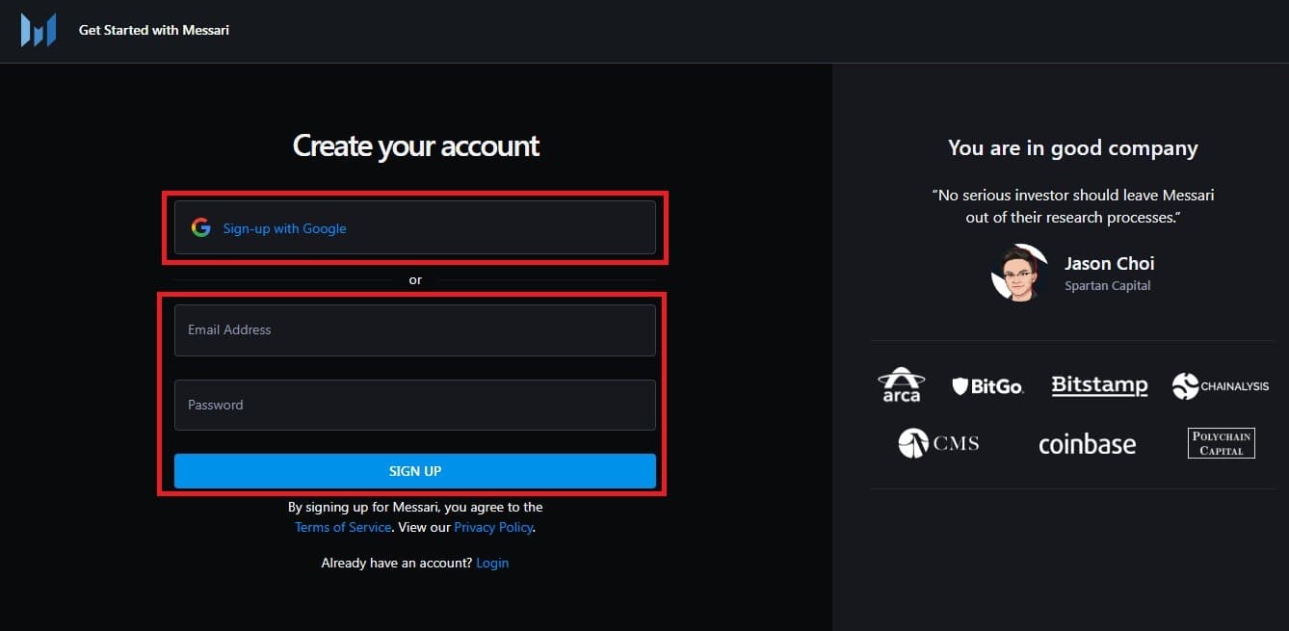The height and width of the screenshot is (631, 1289).
Task: Click the 'Spartan Capital' text
Action: [1108, 285]
